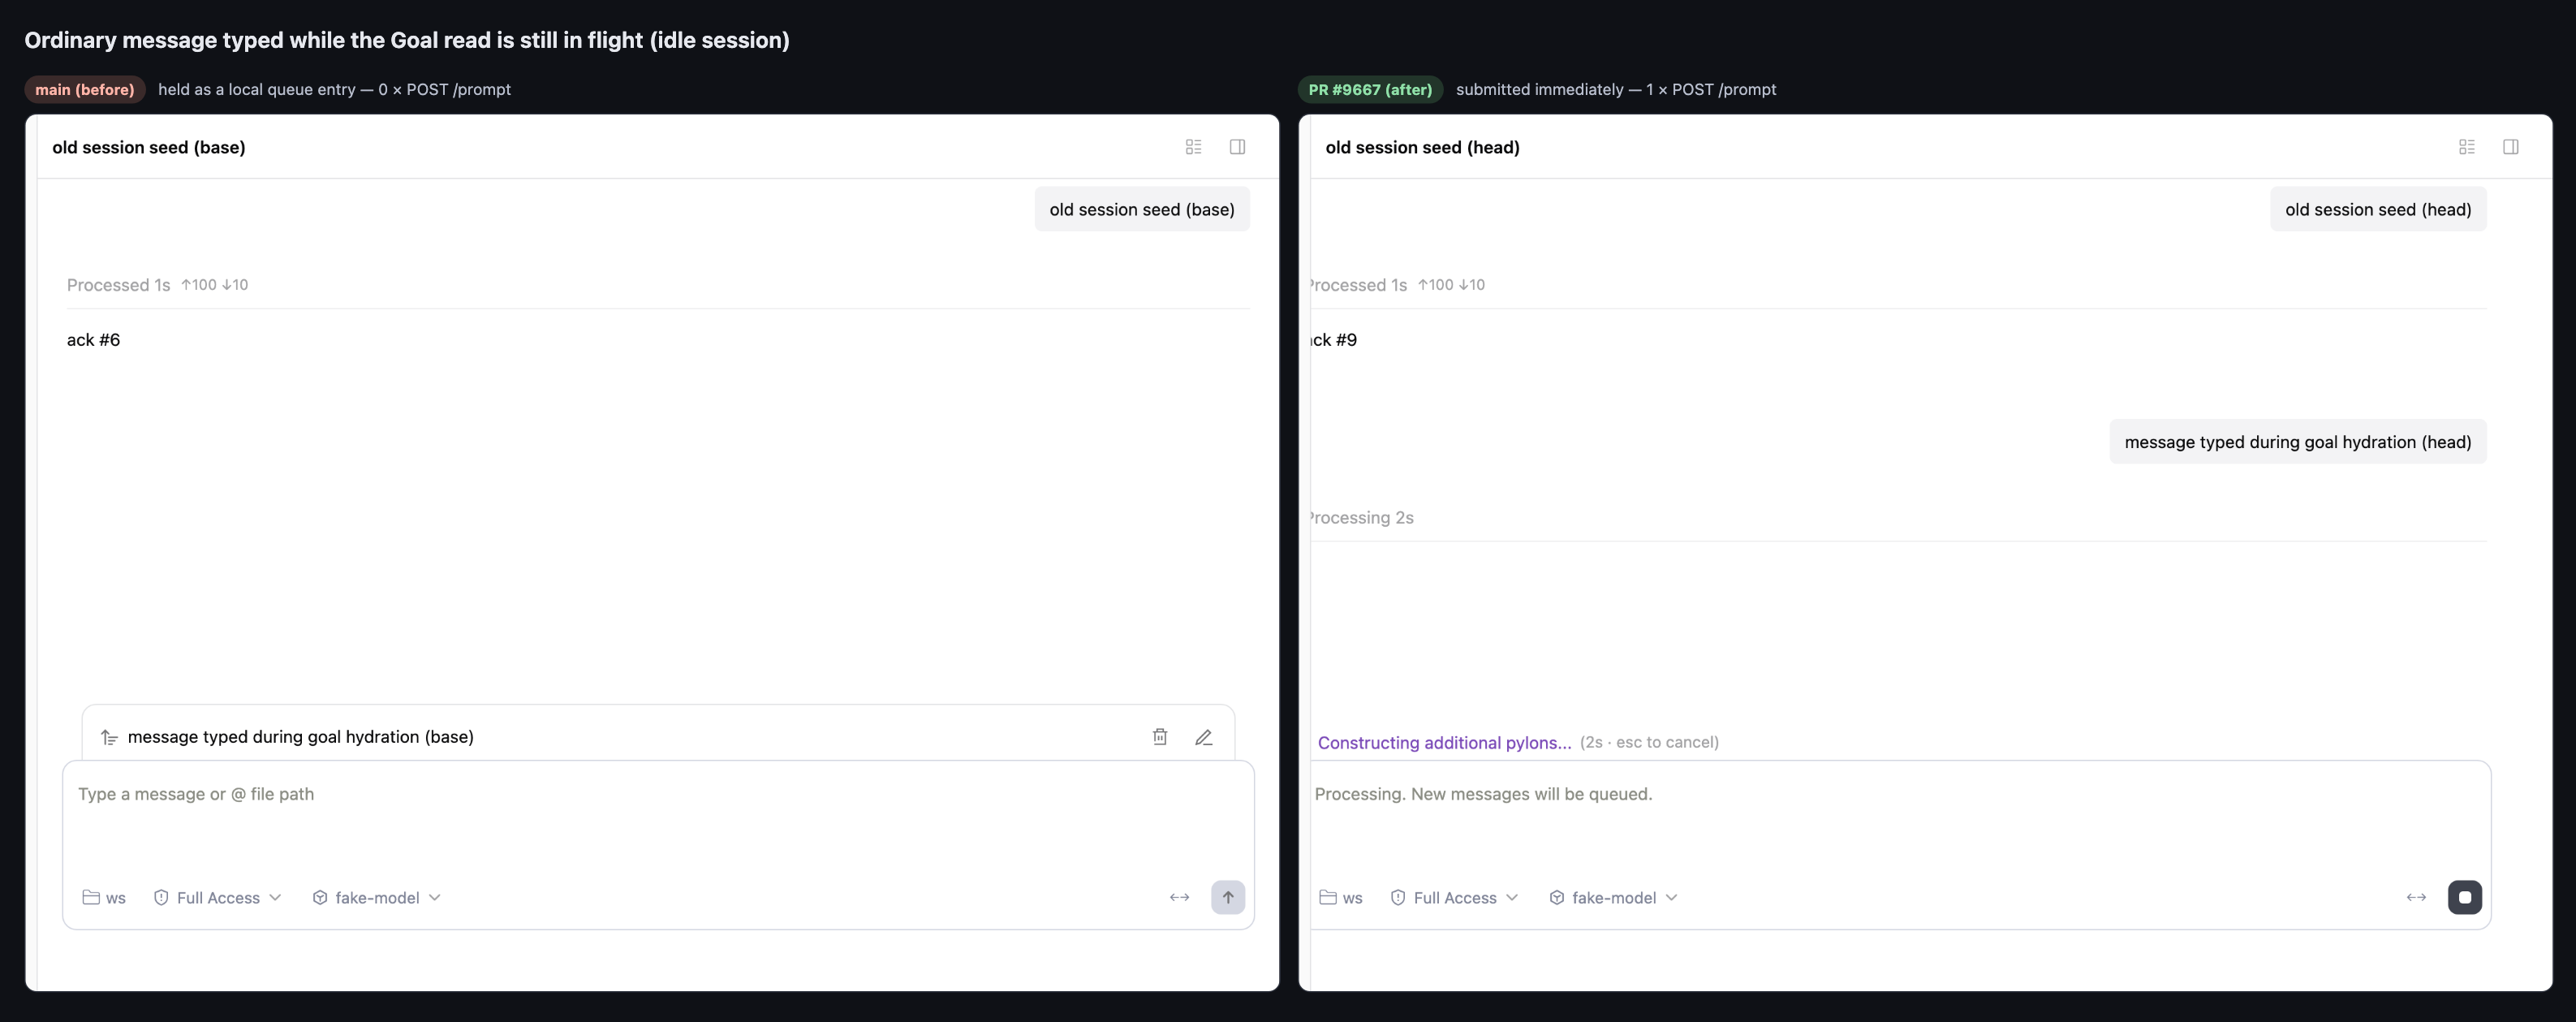Viewport: 2576px width, 1022px height.
Task: Edit the queued base hydration message
Action: point(1204,737)
